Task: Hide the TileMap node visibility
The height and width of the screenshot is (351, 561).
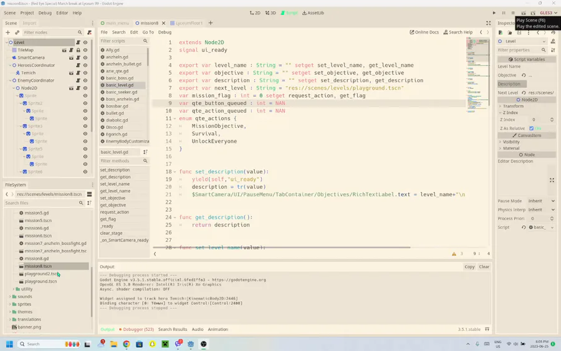Action: click(x=85, y=50)
